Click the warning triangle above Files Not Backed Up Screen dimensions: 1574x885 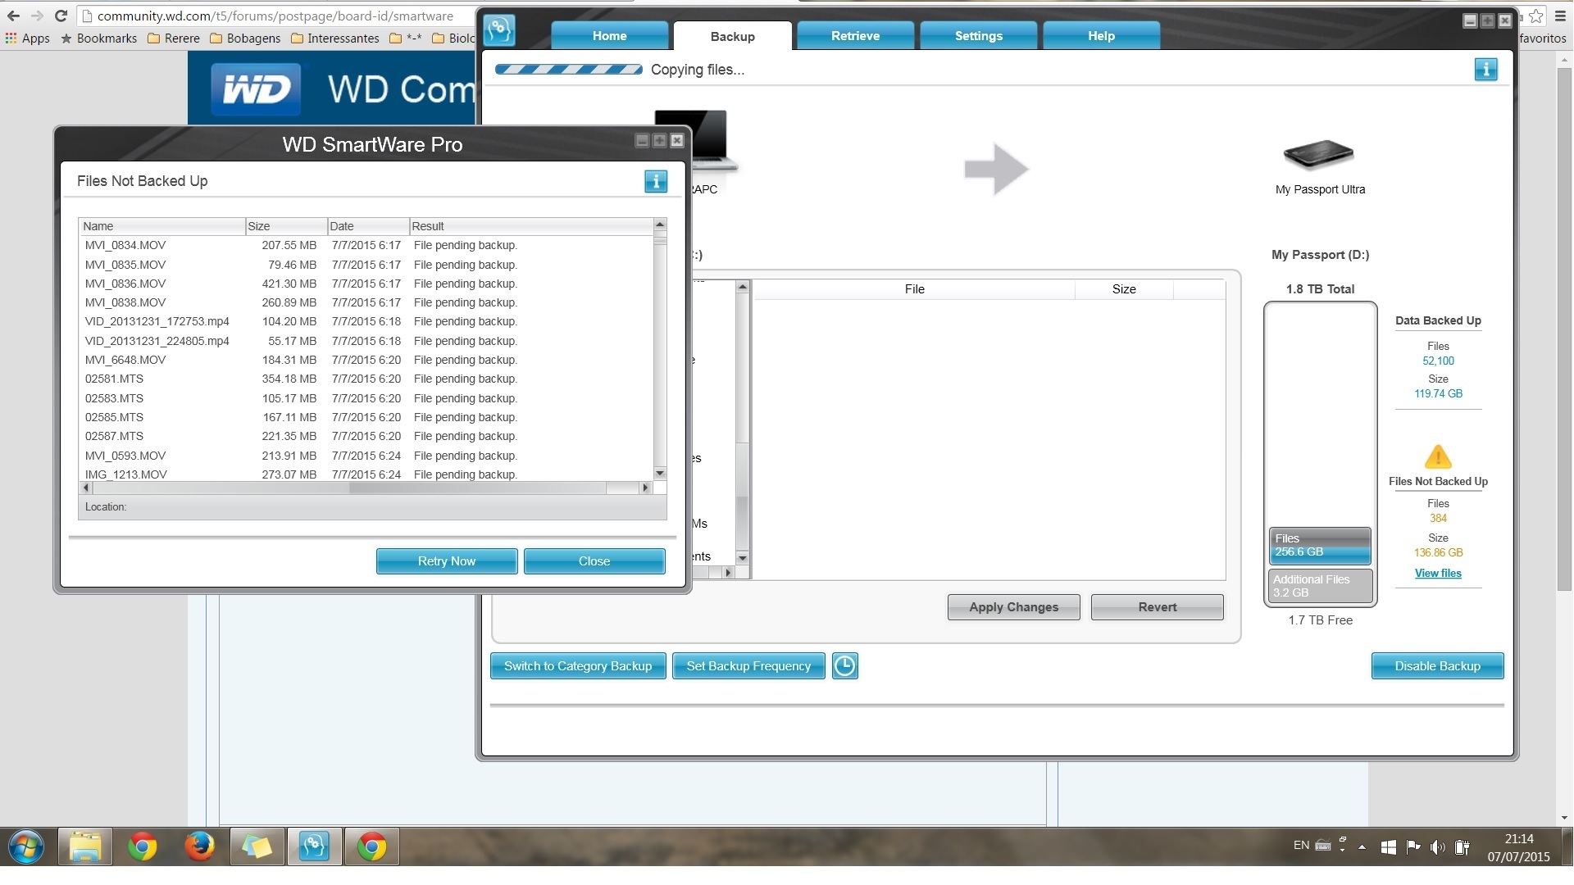[x=1438, y=456]
